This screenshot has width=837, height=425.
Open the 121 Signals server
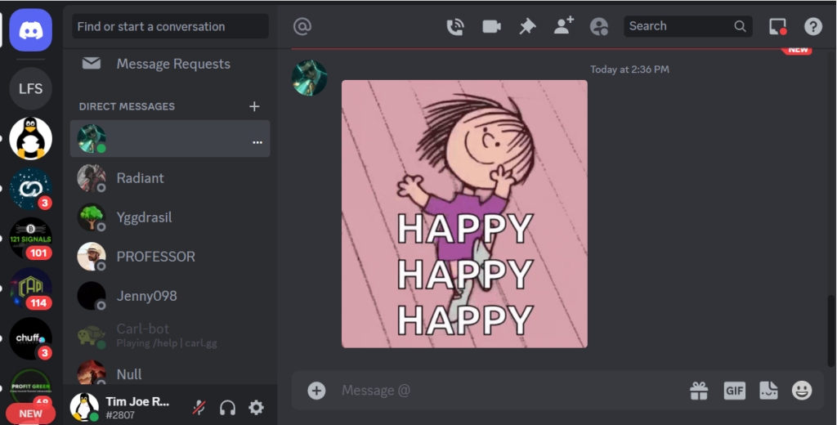point(30,239)
